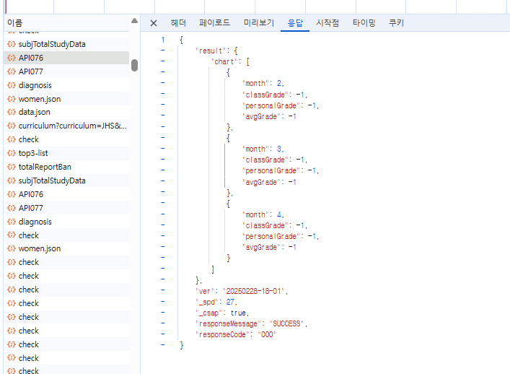Screen dimensions: 510x374
Task: Open the 시작점 tab
Action: click(327, 23)
